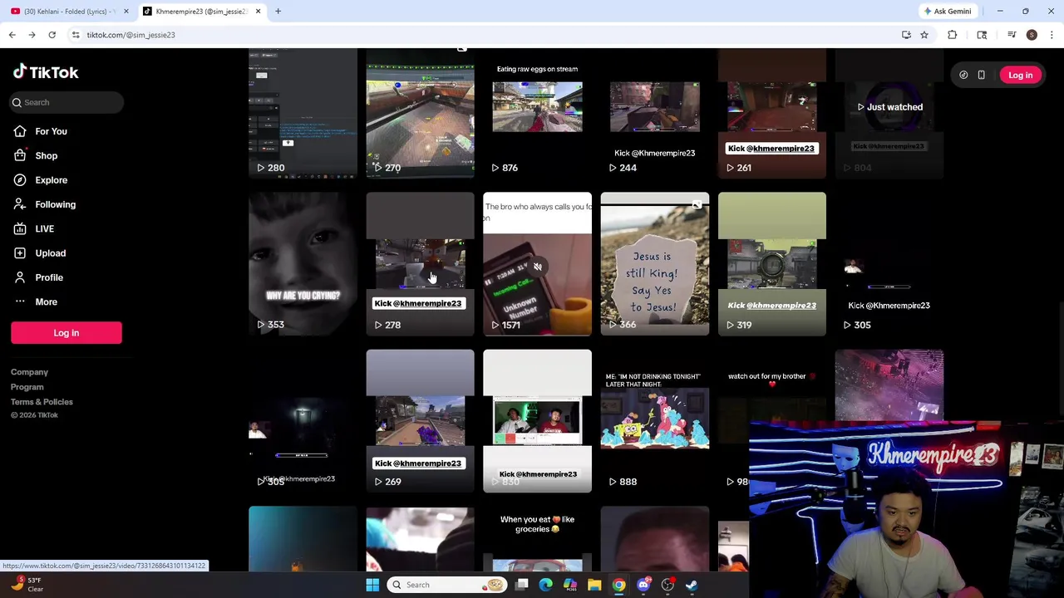
Task: Open the weather widget showing 53°F
Action: tap(27, 585)
